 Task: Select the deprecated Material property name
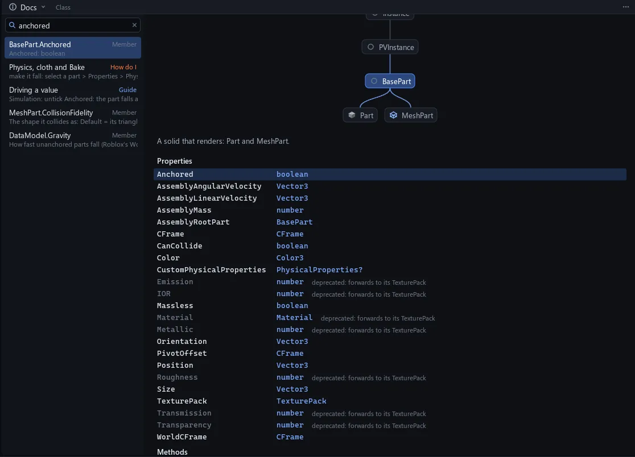(x=175, y=318)
